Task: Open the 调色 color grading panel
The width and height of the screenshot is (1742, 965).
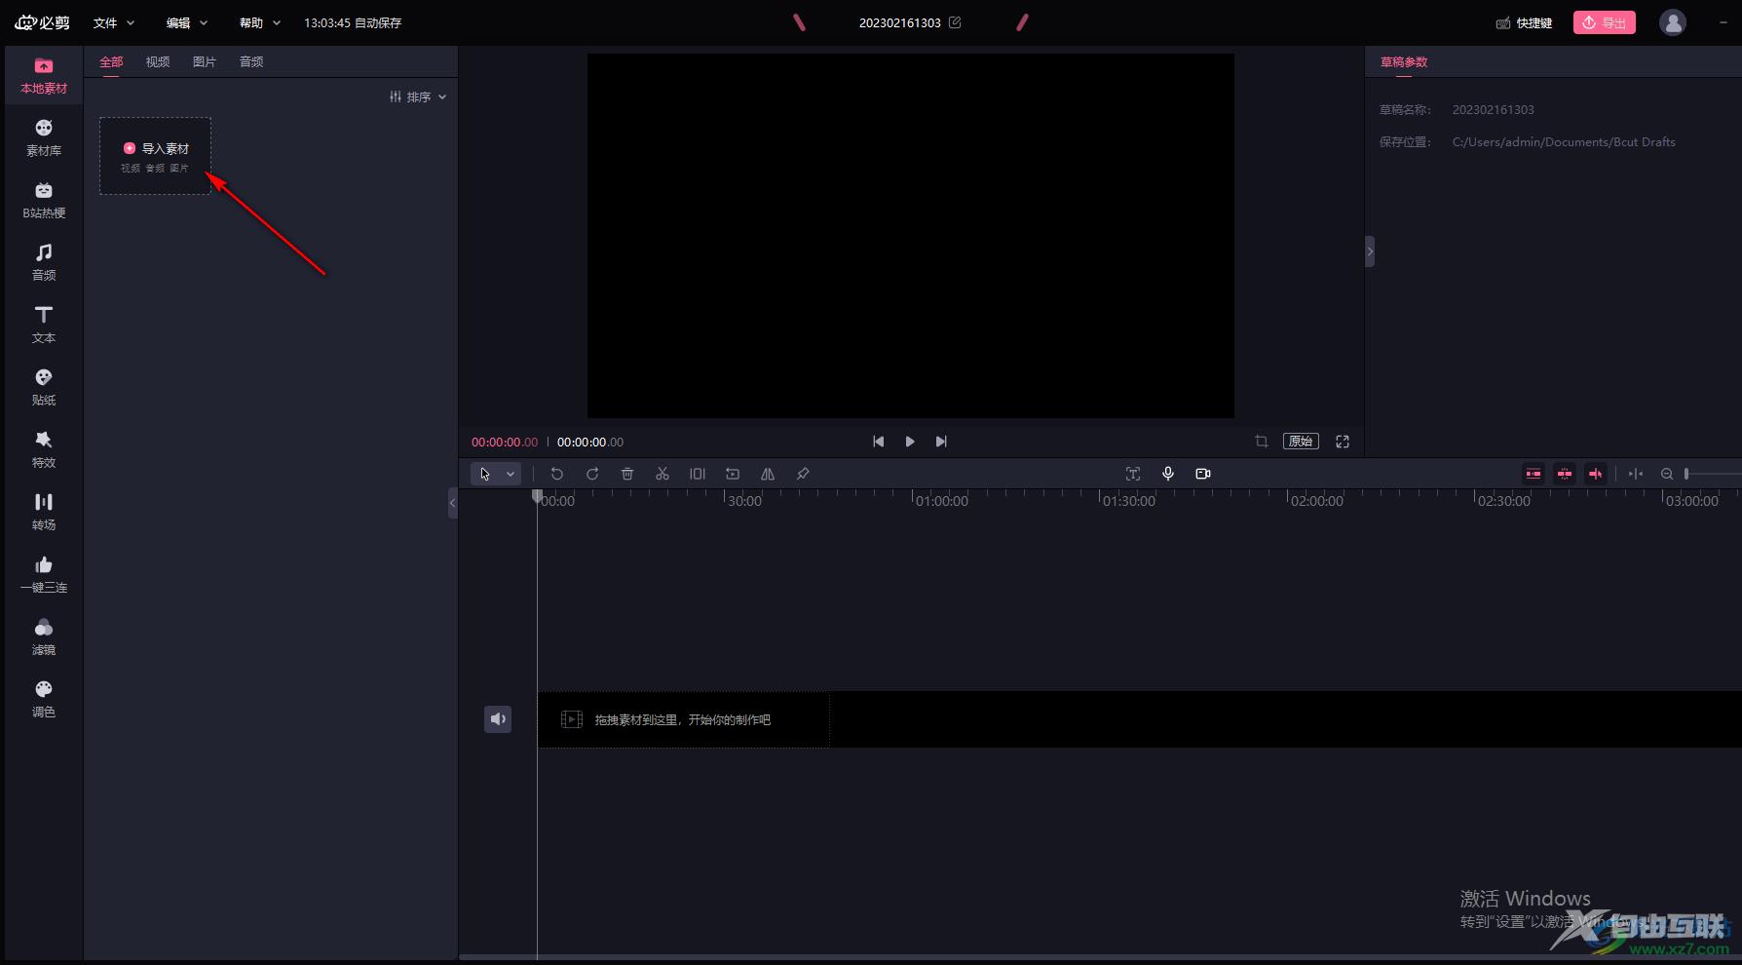Action: click(44, 700)
